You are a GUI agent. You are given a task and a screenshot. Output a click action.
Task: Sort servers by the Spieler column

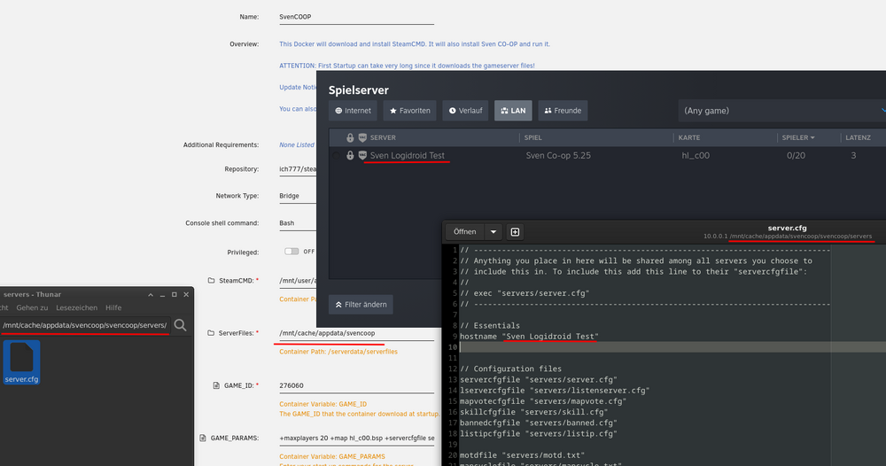pos(798,137)
